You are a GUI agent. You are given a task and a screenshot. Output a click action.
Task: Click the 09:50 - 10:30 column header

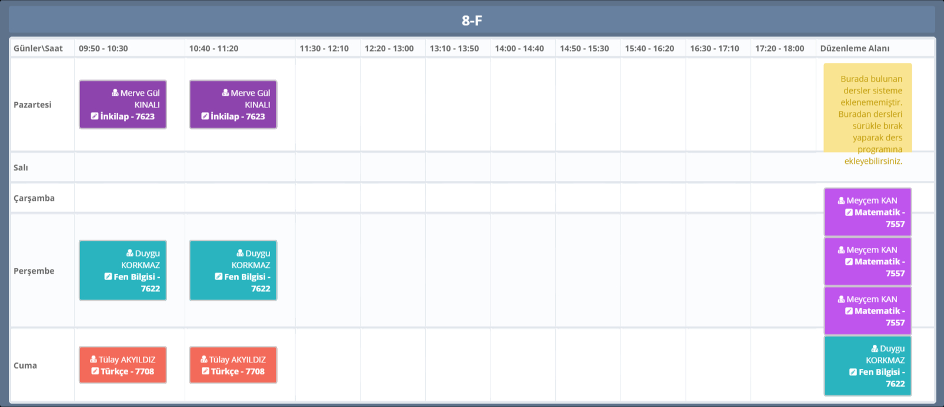104,49
